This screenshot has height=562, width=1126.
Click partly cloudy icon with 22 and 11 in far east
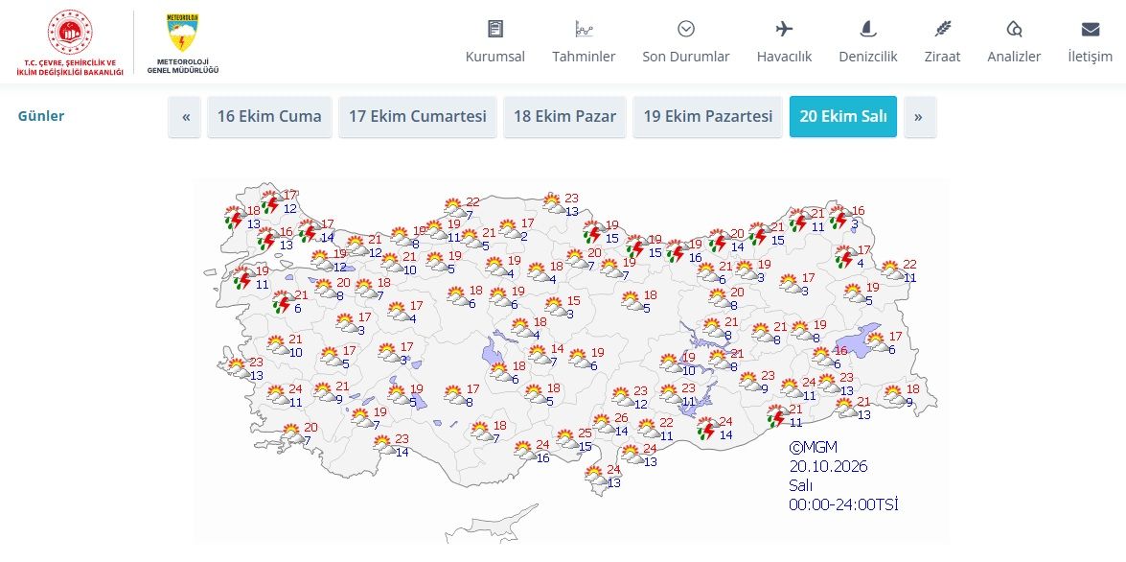coord(892,270)
